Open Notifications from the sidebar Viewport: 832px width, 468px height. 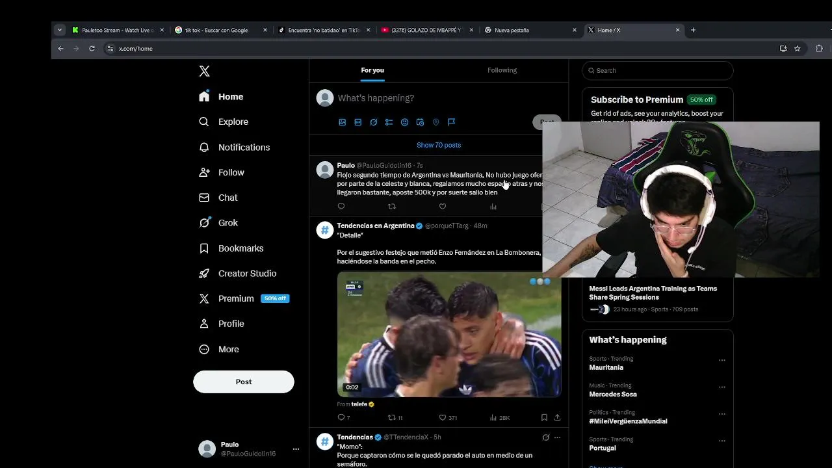tap(234, 147)
